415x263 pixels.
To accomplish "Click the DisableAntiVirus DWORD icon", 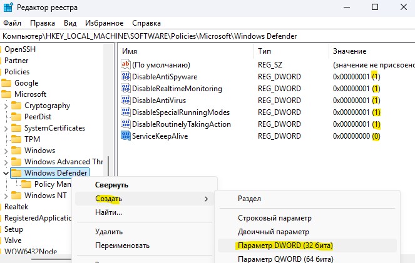I will (126, 100).
